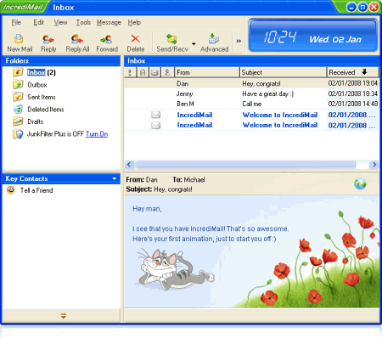Open the Tools menu
The image size is (382, 344).
coord(83,22)
